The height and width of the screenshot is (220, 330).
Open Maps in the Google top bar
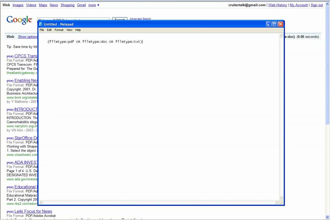pyautogui.click(x=43, y=5)
